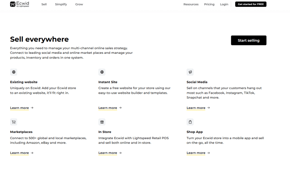Open the Login page
Screen dimensions: 290x170
coord(224,4)
